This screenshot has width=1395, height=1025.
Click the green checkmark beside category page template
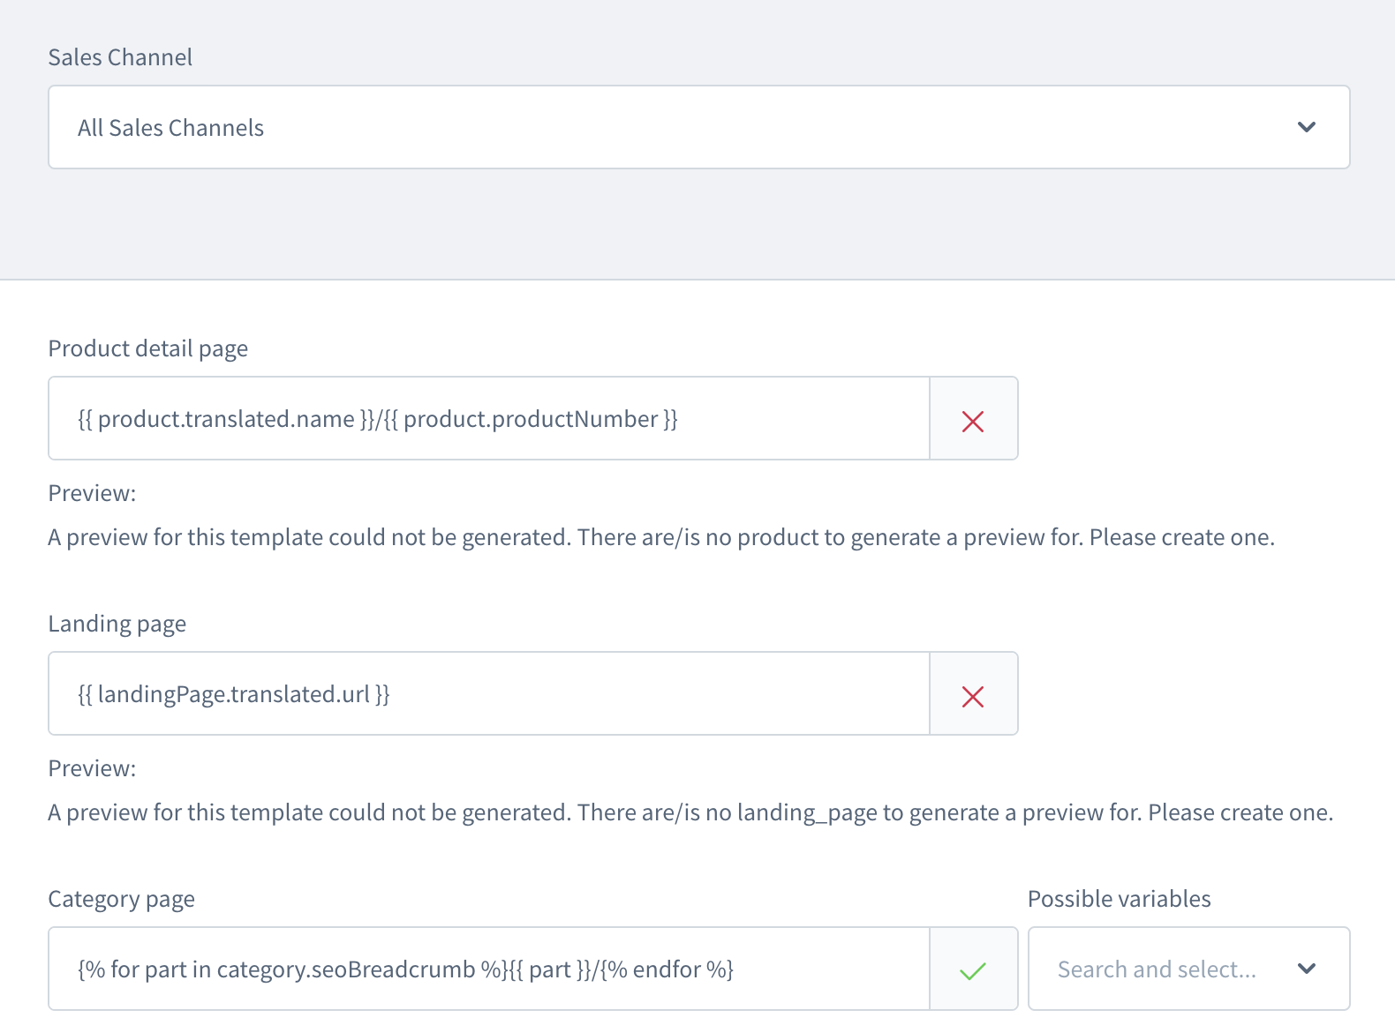tap(973, 970)
